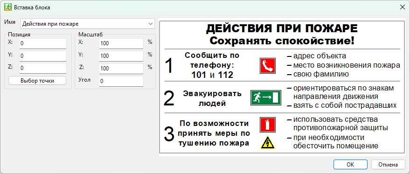Click the Угол angle input field
Viewport: 410px width, 174px height.
pos(121,81)
